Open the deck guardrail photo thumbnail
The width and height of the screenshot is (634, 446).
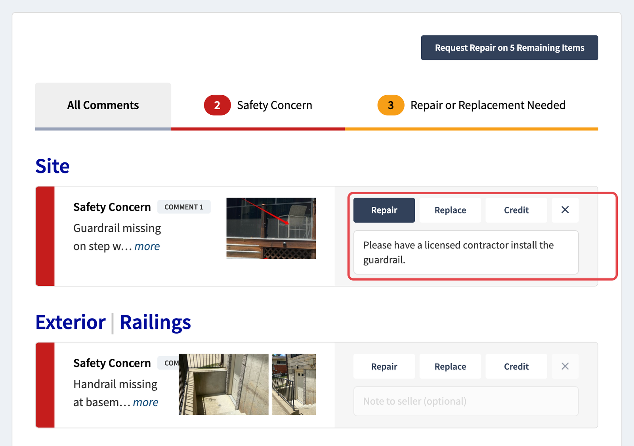pos(271,228)
